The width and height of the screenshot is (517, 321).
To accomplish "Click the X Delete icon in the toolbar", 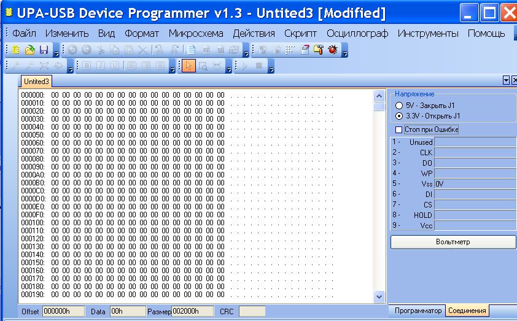I will click(x=143, y=50).
